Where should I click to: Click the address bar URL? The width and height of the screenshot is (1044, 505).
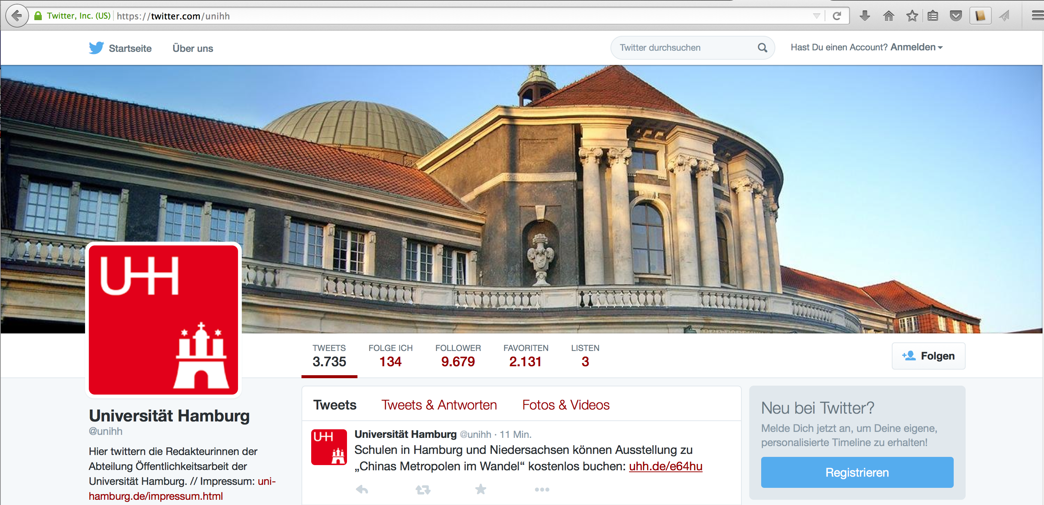[173, 16]
